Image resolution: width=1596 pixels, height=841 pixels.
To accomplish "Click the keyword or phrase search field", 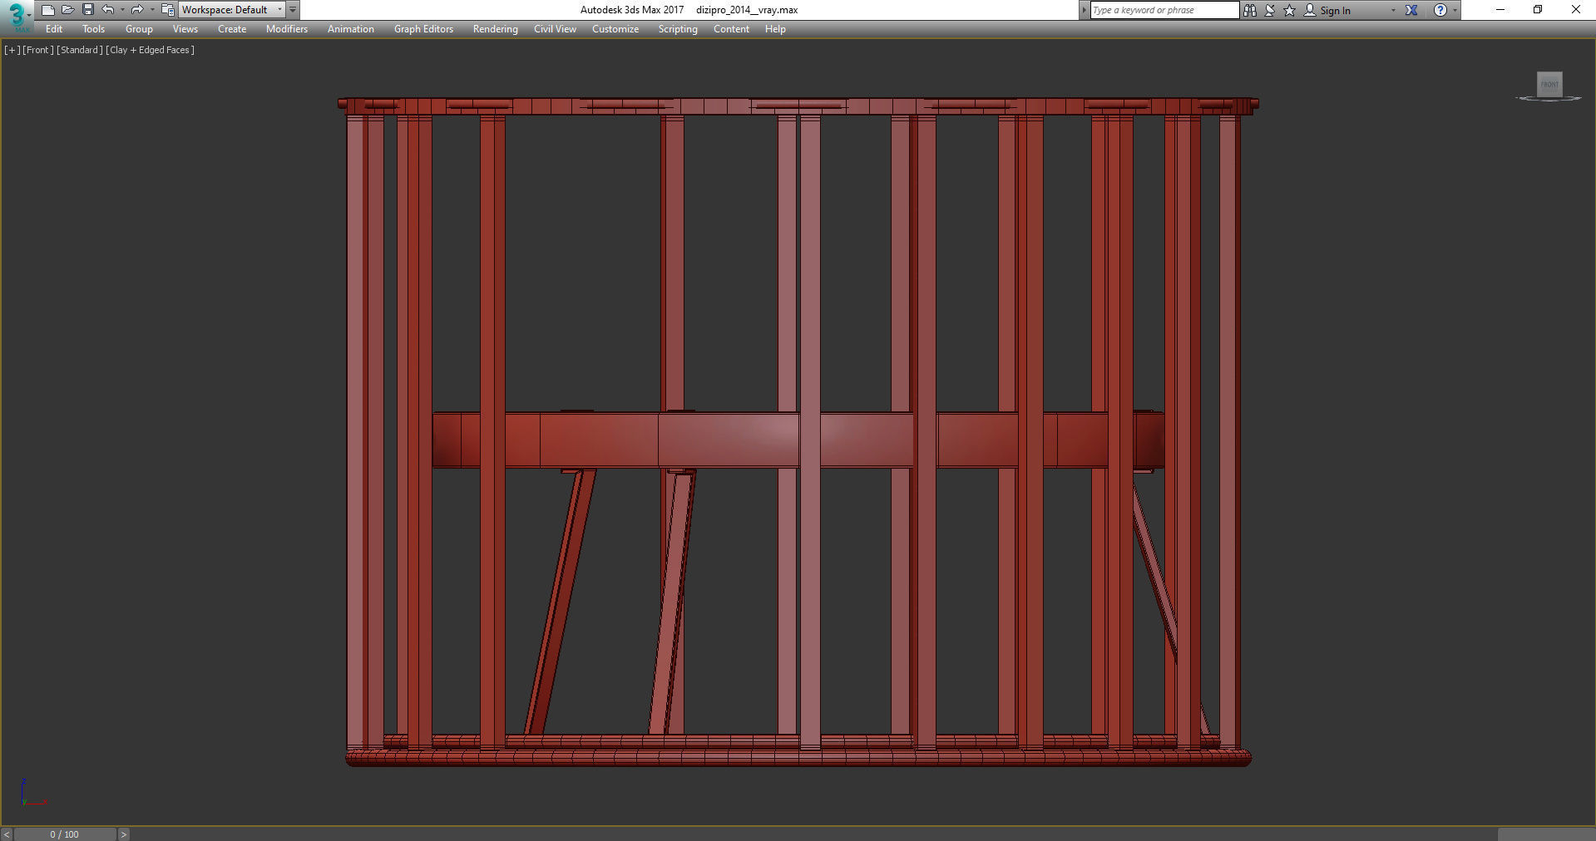I will point(1164,10).
